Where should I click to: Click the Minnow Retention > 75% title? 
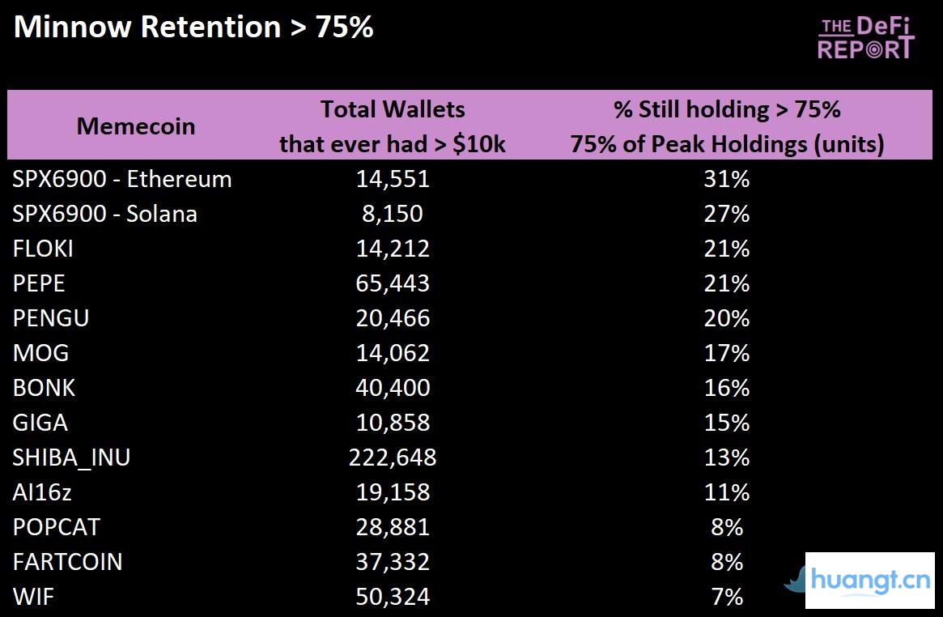point(193,28)
